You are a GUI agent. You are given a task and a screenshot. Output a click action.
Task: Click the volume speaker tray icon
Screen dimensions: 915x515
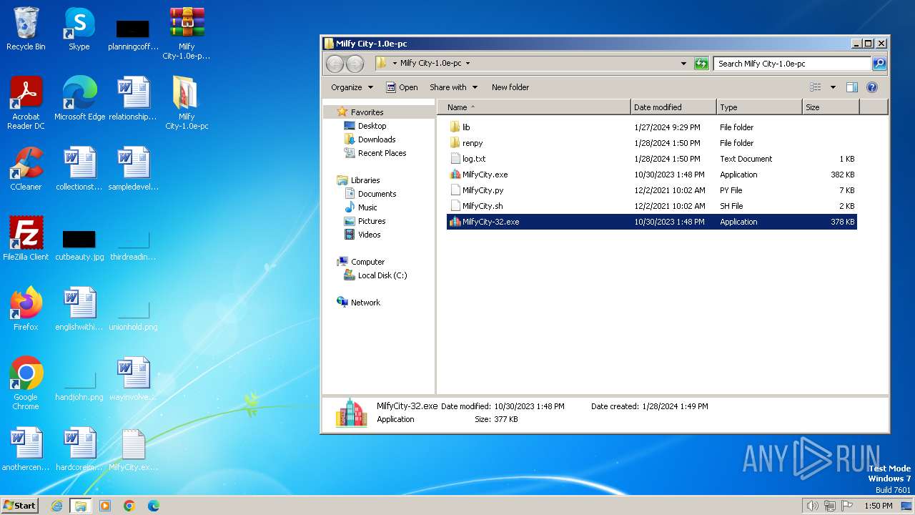tap(812, 506)
